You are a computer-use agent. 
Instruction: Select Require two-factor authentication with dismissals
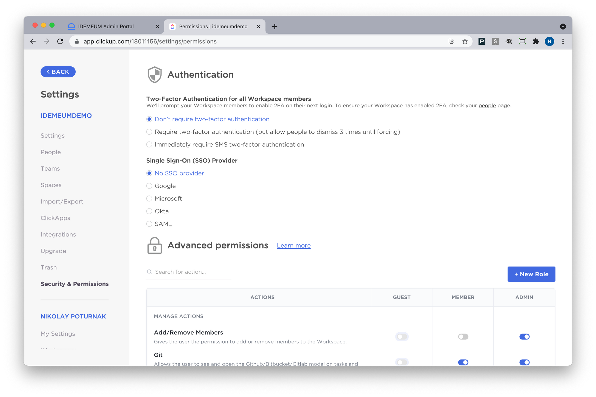[149, 132]
